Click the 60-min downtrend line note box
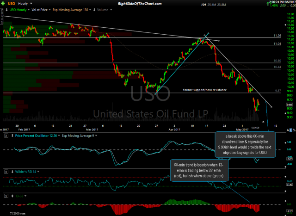296x216 pixels. coord(245,144)
